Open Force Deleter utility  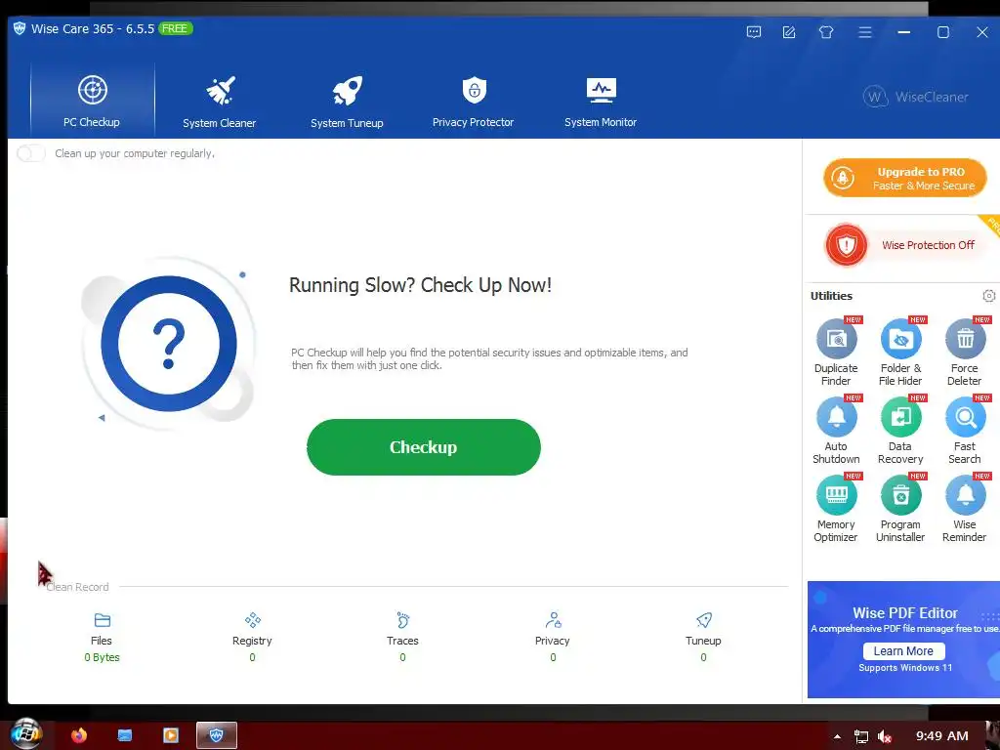[x=964, y=353]
